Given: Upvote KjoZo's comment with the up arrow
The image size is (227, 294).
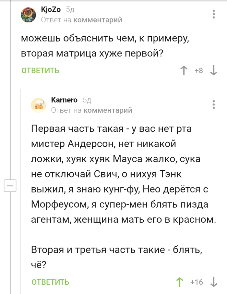Looking at the screenshot, I should (184, 70).
